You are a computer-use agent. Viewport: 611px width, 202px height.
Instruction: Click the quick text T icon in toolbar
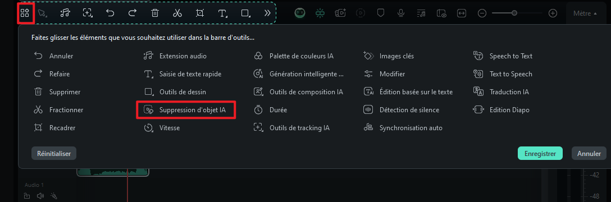click(222, 13)
